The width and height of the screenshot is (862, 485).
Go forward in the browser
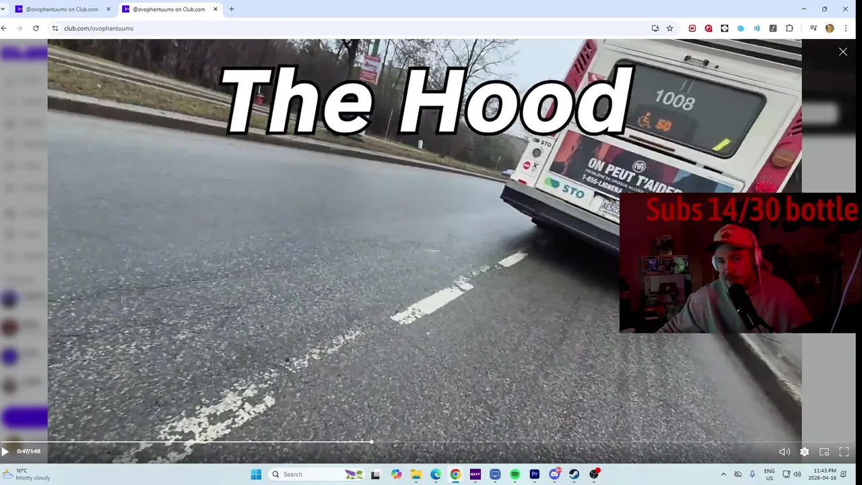click(x=20, y=28)
